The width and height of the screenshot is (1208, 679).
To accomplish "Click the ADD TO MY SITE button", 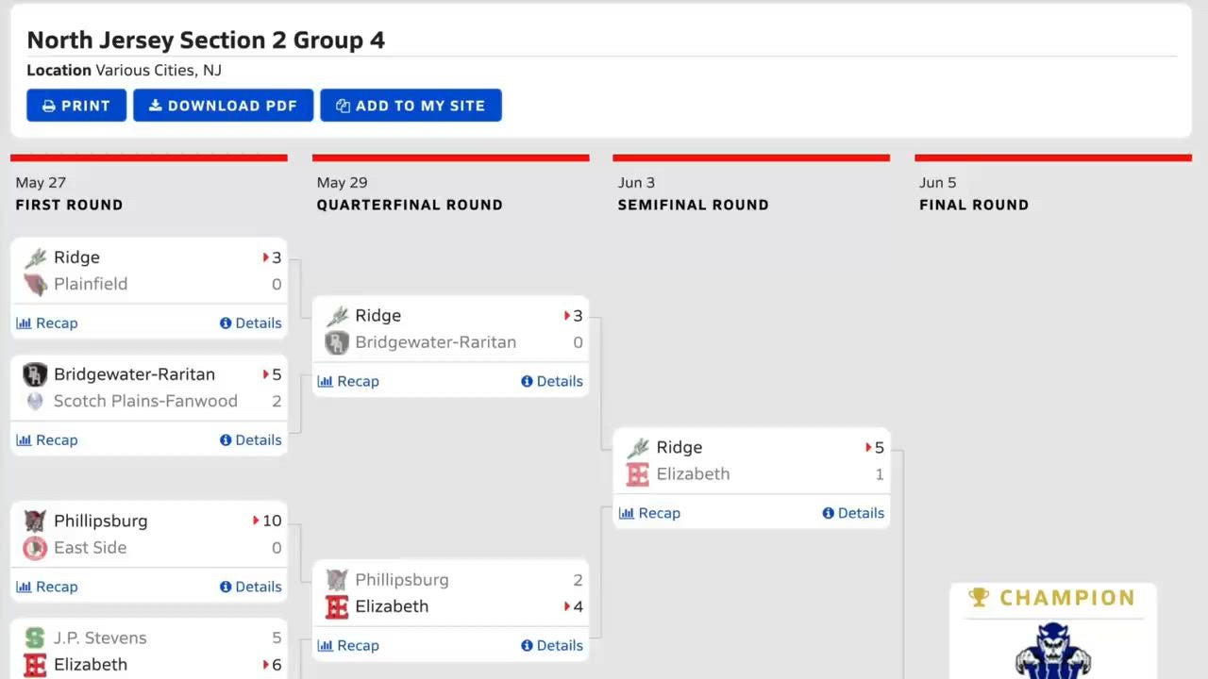I will (x=411, y=105).
